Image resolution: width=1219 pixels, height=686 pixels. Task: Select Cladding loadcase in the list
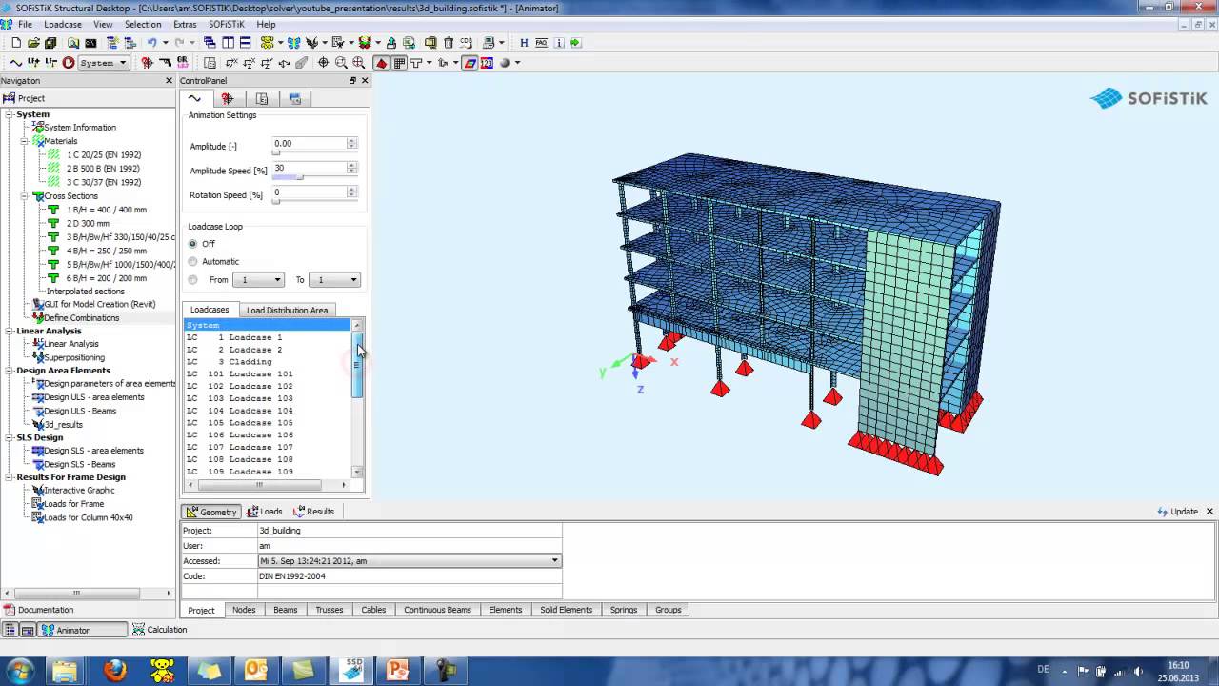pyautogui.click(x=268, y=362)
